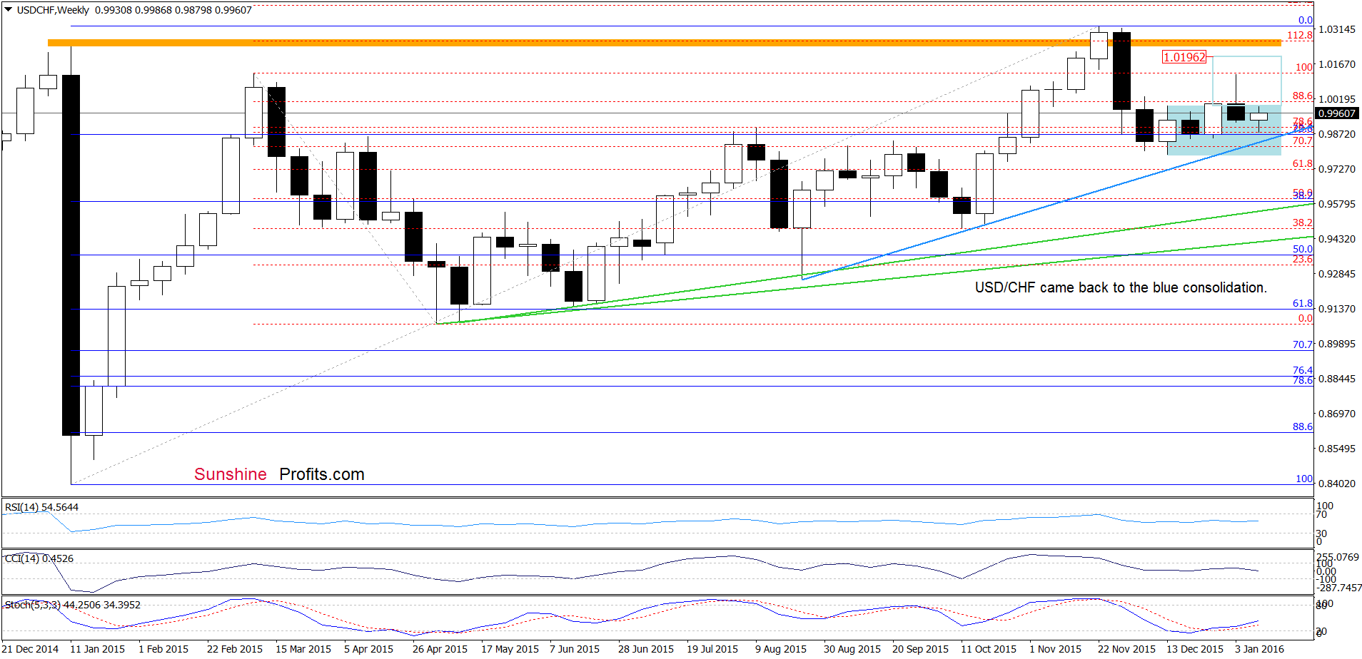Click the red 61.8 Fibonacci label
Image resolution: width=1362 pixels, height=659 pixels.
tap(1303, 163)
